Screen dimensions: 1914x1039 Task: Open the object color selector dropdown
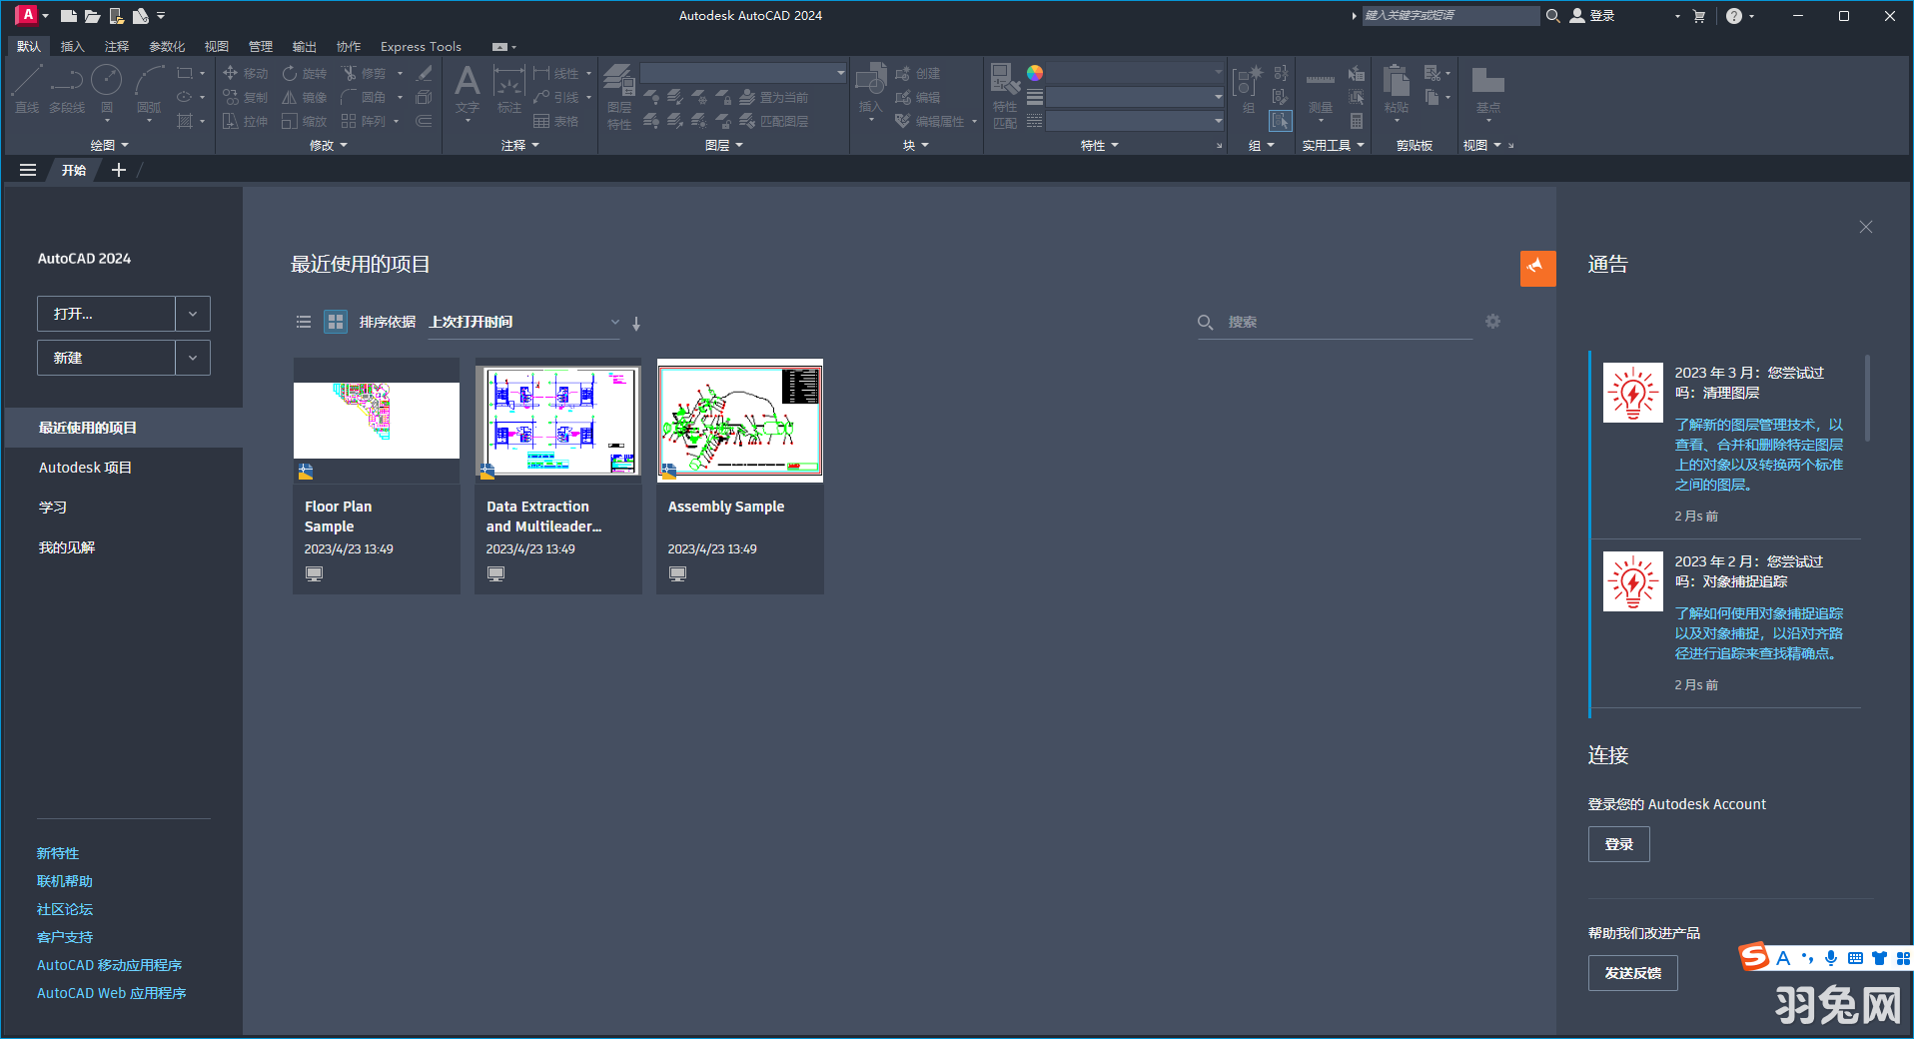(1134, 73)
